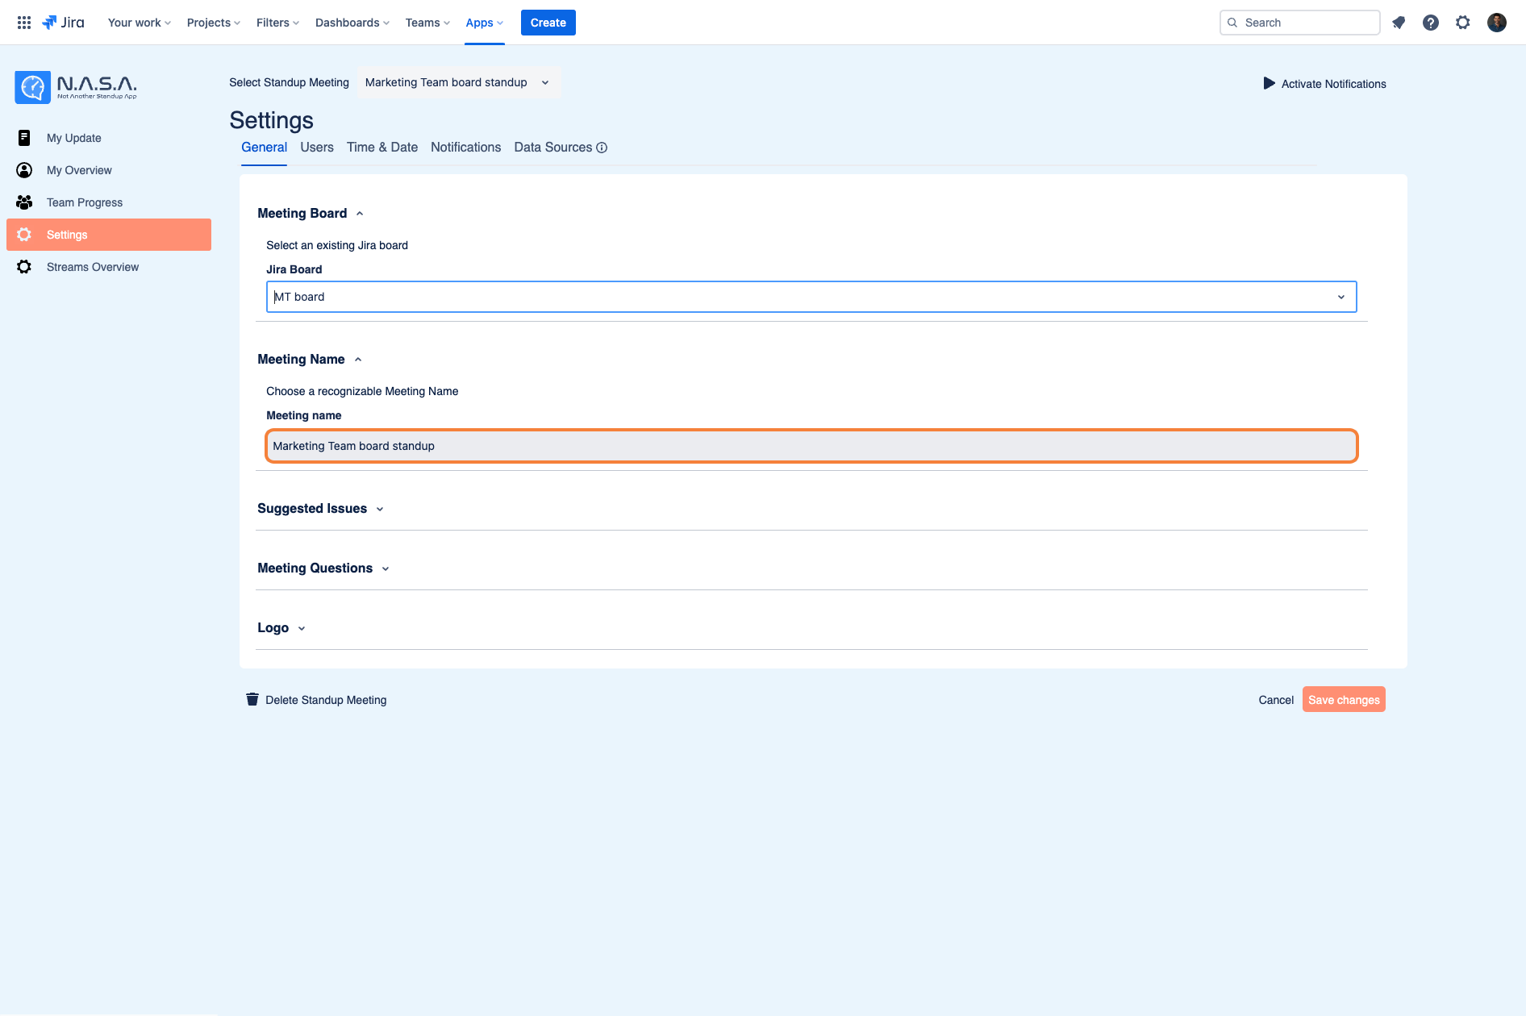Click the Activate Notifications play icon
The image size is (1526, 1016).
1269,83
